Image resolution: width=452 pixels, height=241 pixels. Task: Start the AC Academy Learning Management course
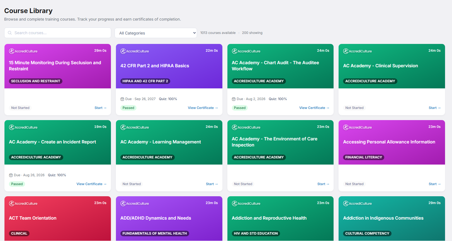212,184
